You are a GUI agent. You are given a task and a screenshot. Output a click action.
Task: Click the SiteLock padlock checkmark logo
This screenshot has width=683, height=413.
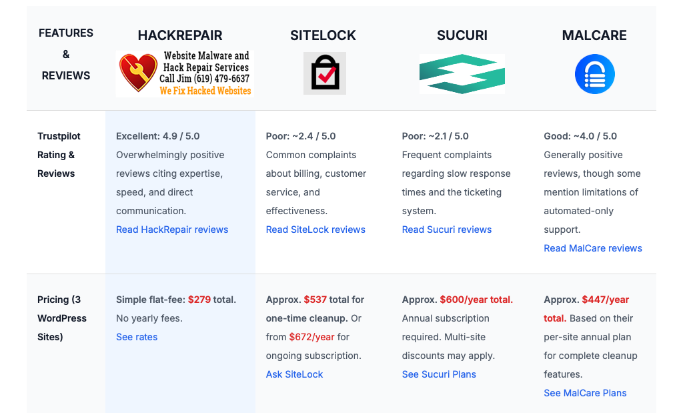324,73
